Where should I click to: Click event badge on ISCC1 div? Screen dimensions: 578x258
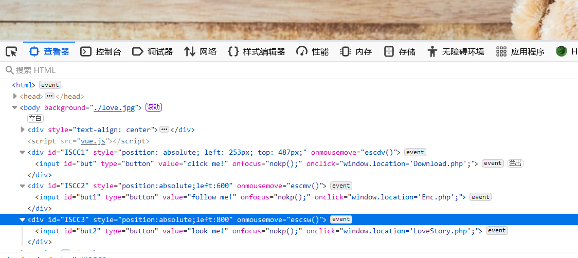click(415, 152)
